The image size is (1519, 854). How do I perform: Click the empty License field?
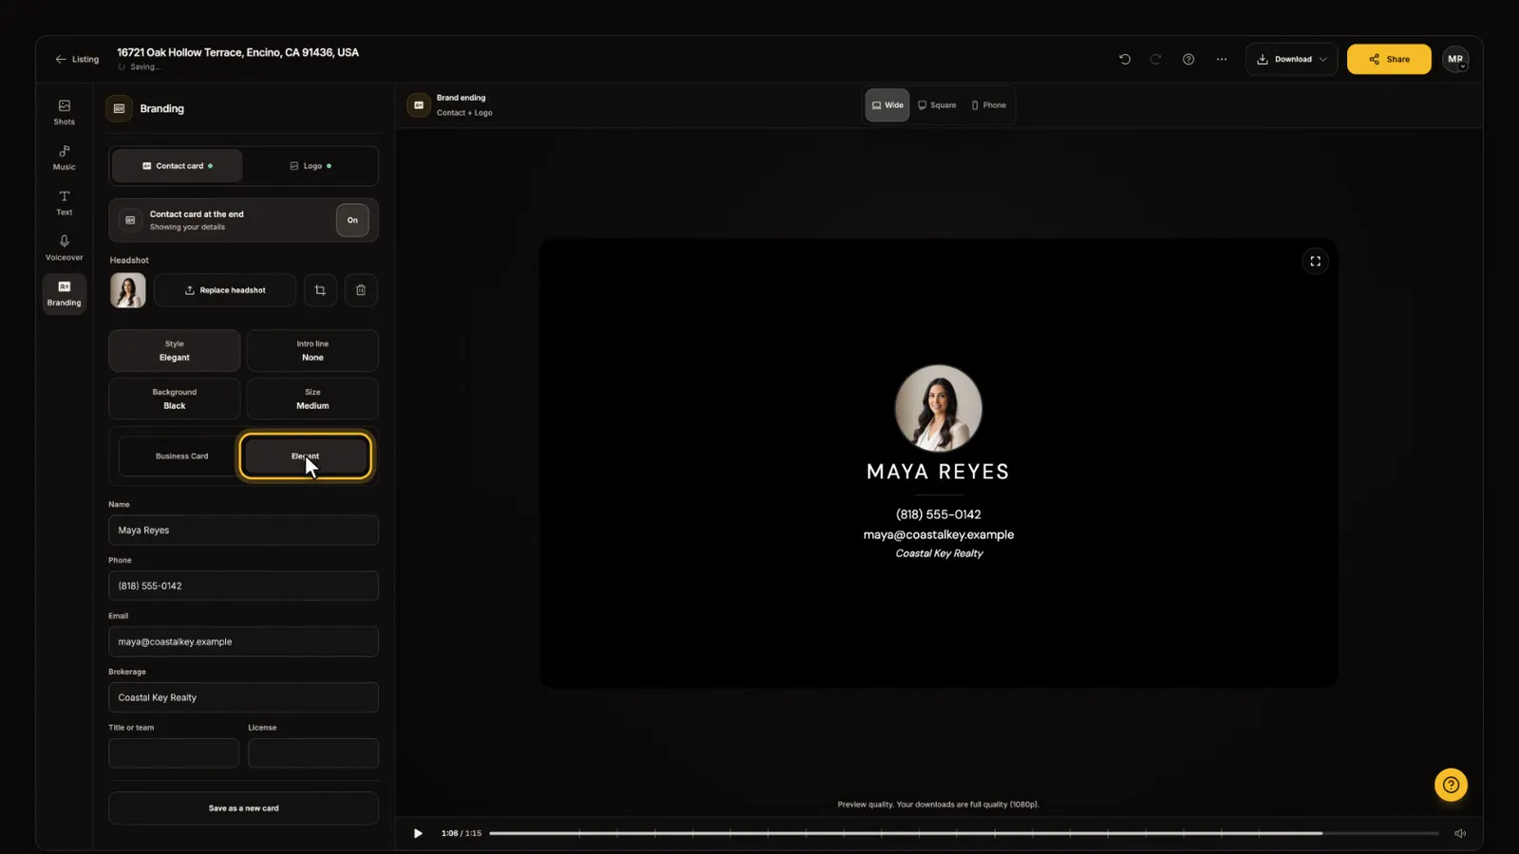(x=313, y=753)
